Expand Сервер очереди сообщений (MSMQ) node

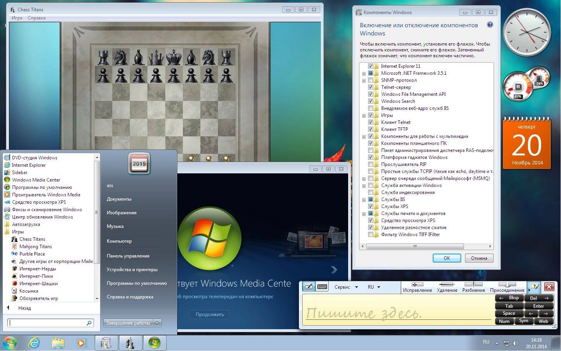click(364, 179)
